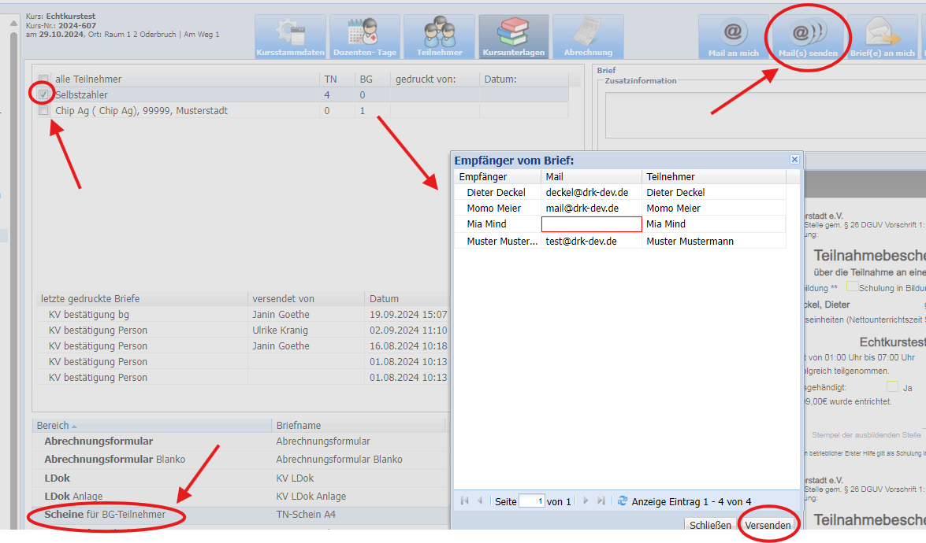This screenshot has width=926, height=543.
Task: Sort printed letters by Datum column
Action: click(x=384, y=299)
